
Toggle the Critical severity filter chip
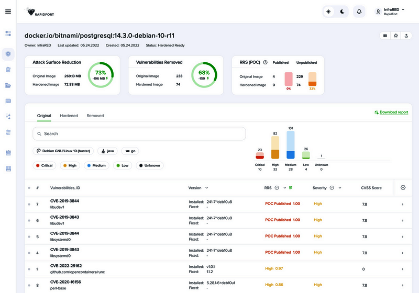point(45,165)
